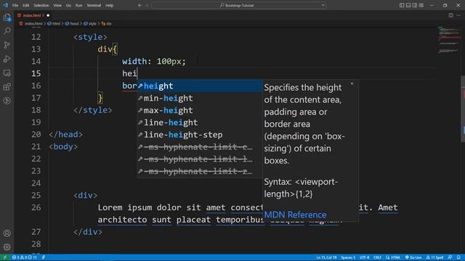Viewport: 465px width, 261px height.
Task: Click the minimap code overview
Action: point(449,40)
